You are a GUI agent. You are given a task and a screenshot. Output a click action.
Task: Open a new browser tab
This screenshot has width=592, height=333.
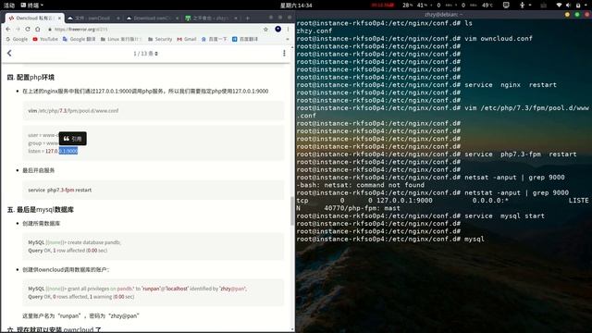[248, 18]
